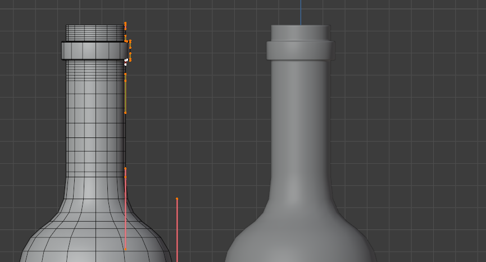This screenshot has width=486, height=262.
Task: Select the topmost orange vertex at the wireframe bottle mouth
Action: [x=125, y=23]
